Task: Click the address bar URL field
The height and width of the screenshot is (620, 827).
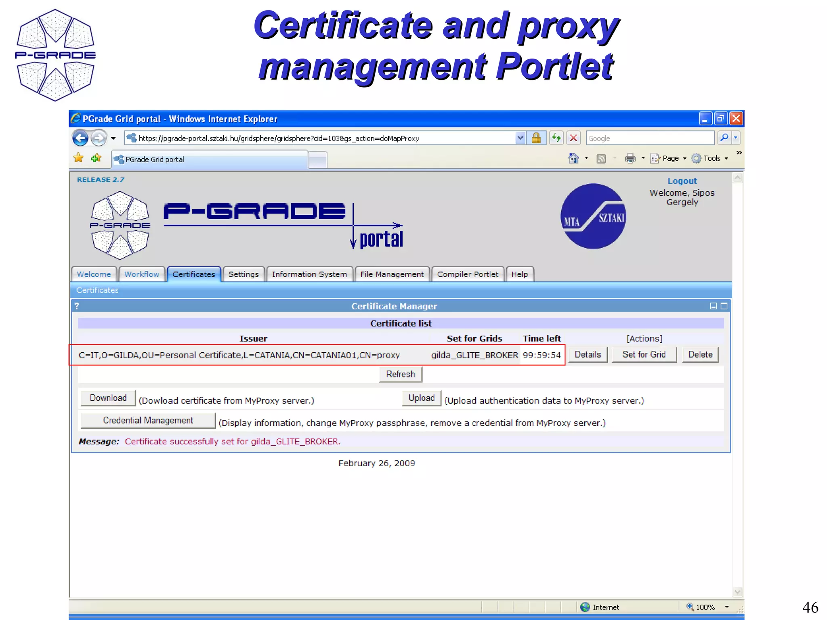Action: point(319,138)
